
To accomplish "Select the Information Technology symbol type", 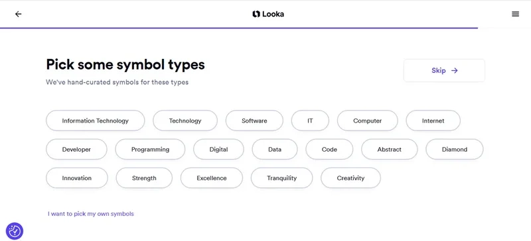I will pos(95,120).
